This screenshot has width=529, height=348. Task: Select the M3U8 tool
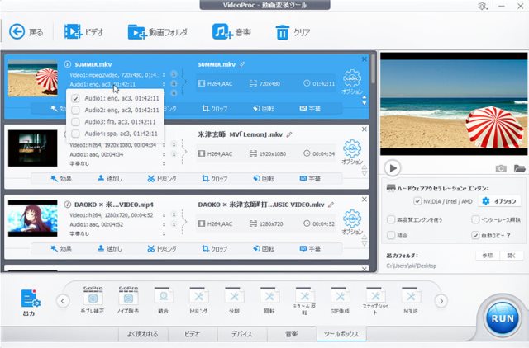pyautogui.click(x=411, y=300)
